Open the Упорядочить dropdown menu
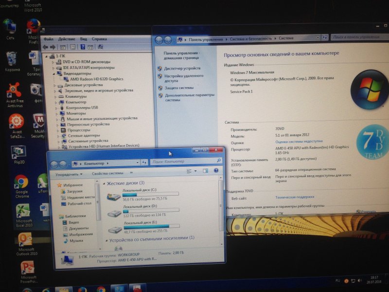This screenshot has width=389, height=292. pos(68,173)
